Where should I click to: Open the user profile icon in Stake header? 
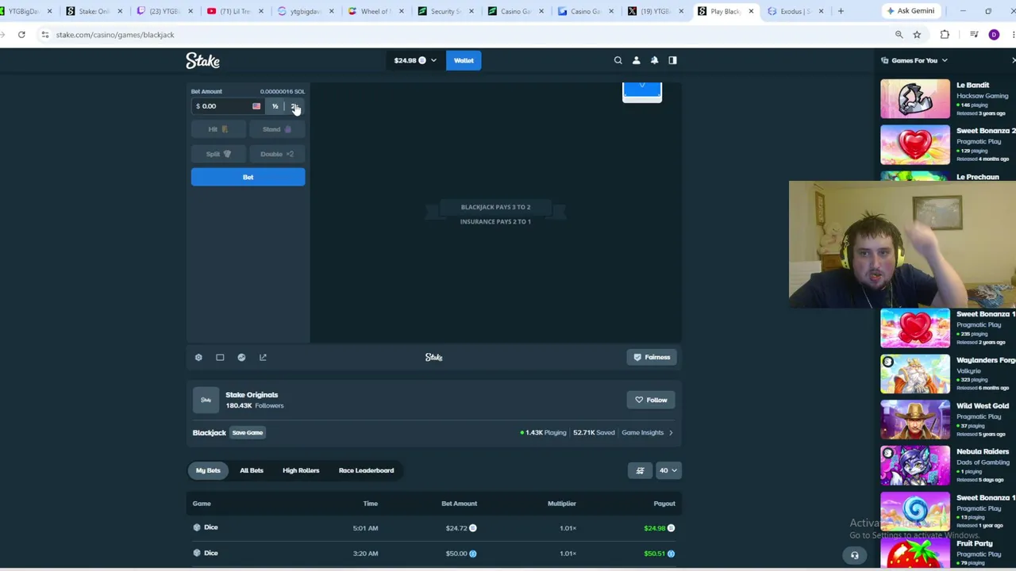636,60
